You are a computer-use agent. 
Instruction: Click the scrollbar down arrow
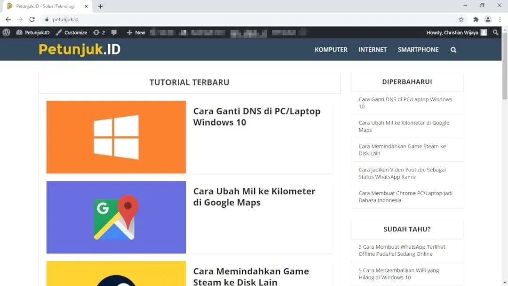tap(505, 283)
